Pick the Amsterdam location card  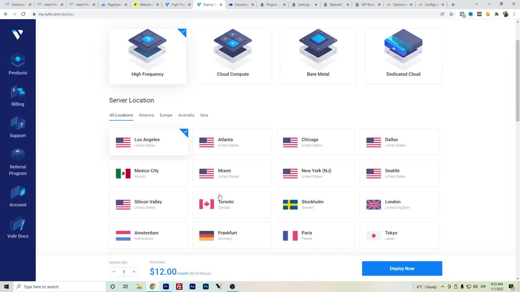(149, 235)
